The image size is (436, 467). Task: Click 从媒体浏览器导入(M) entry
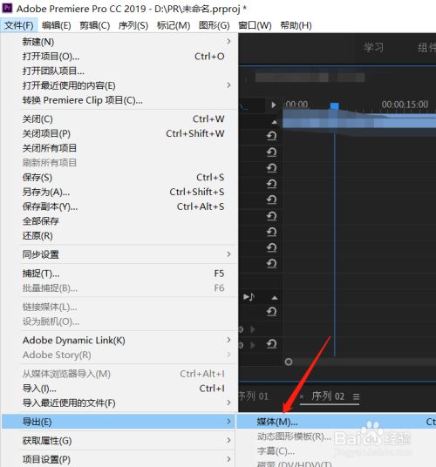point(119,374)
